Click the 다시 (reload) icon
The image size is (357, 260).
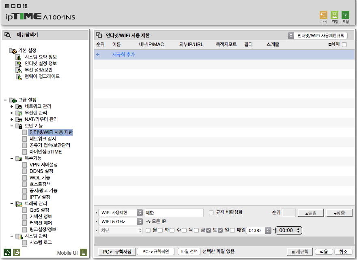[x=323, y=15]
